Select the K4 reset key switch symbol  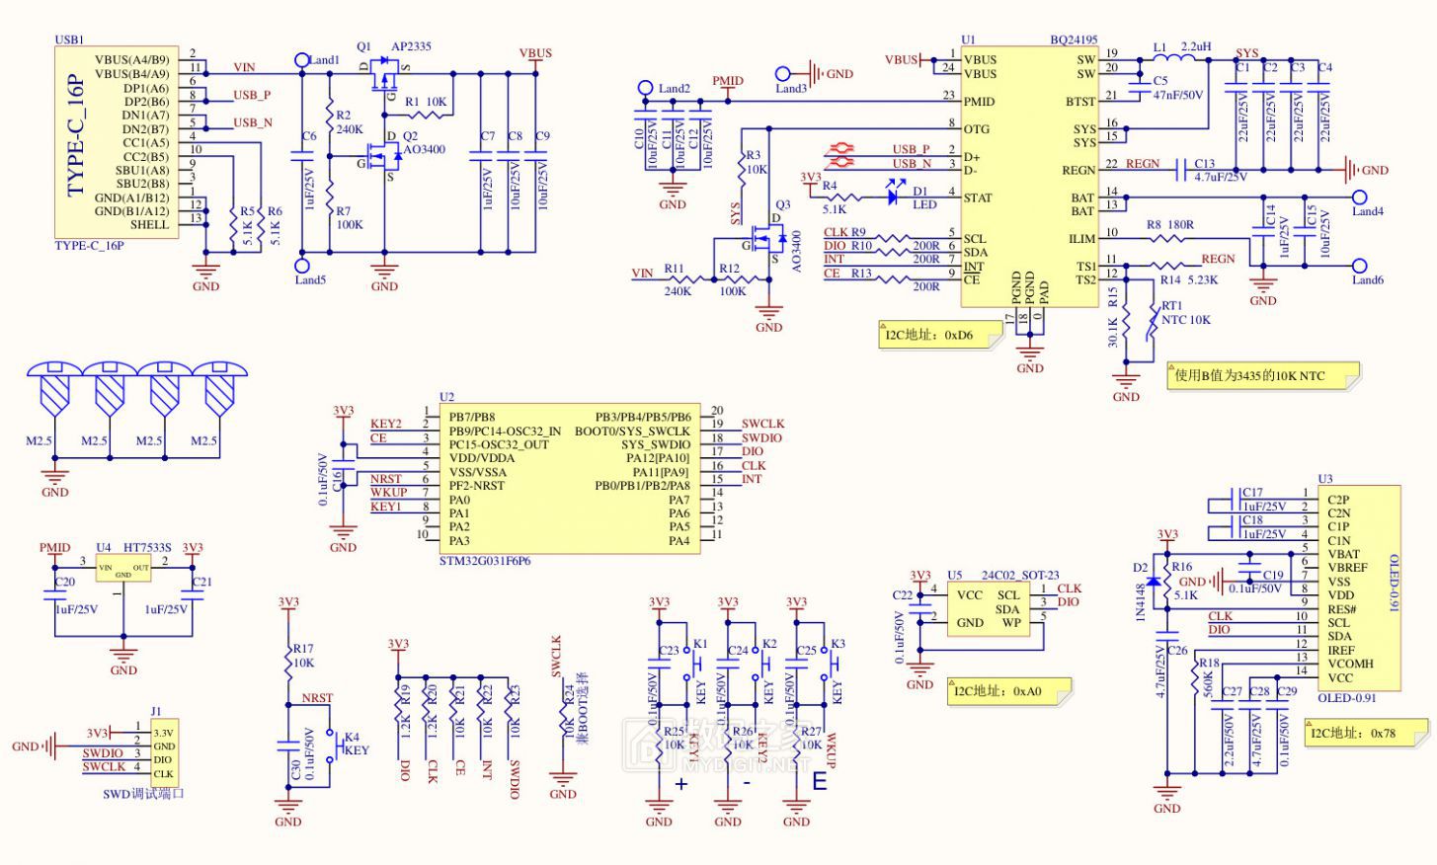coord(337,741)
